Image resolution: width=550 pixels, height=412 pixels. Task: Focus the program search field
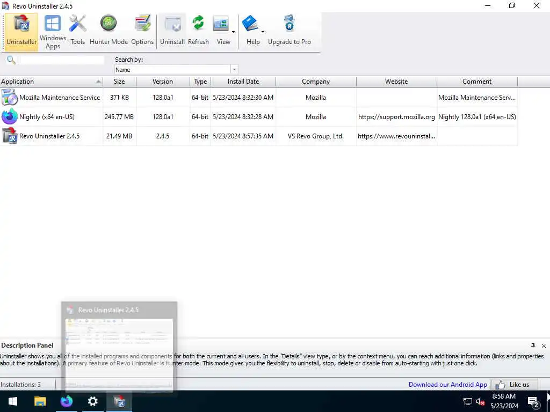tap(61, 60)
